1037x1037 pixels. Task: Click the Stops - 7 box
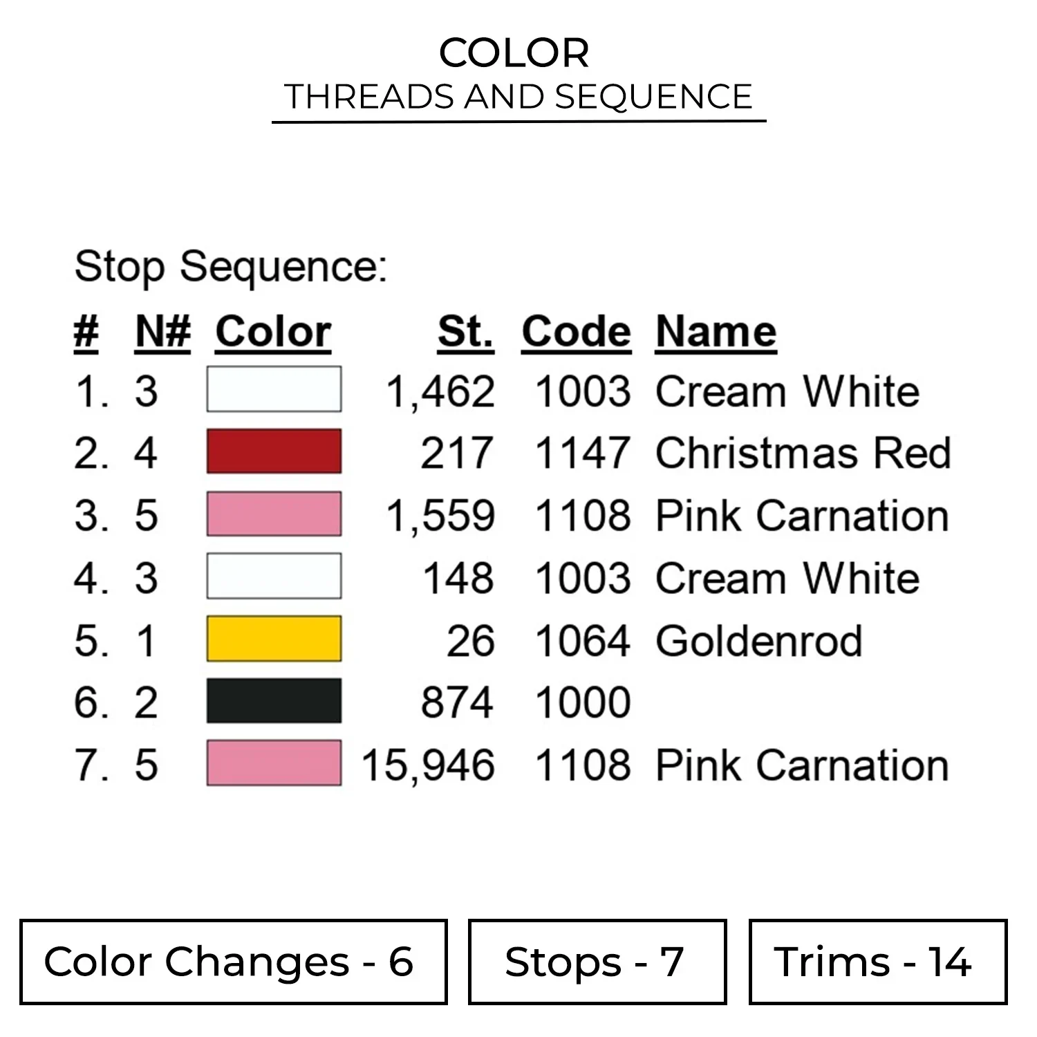597,962
